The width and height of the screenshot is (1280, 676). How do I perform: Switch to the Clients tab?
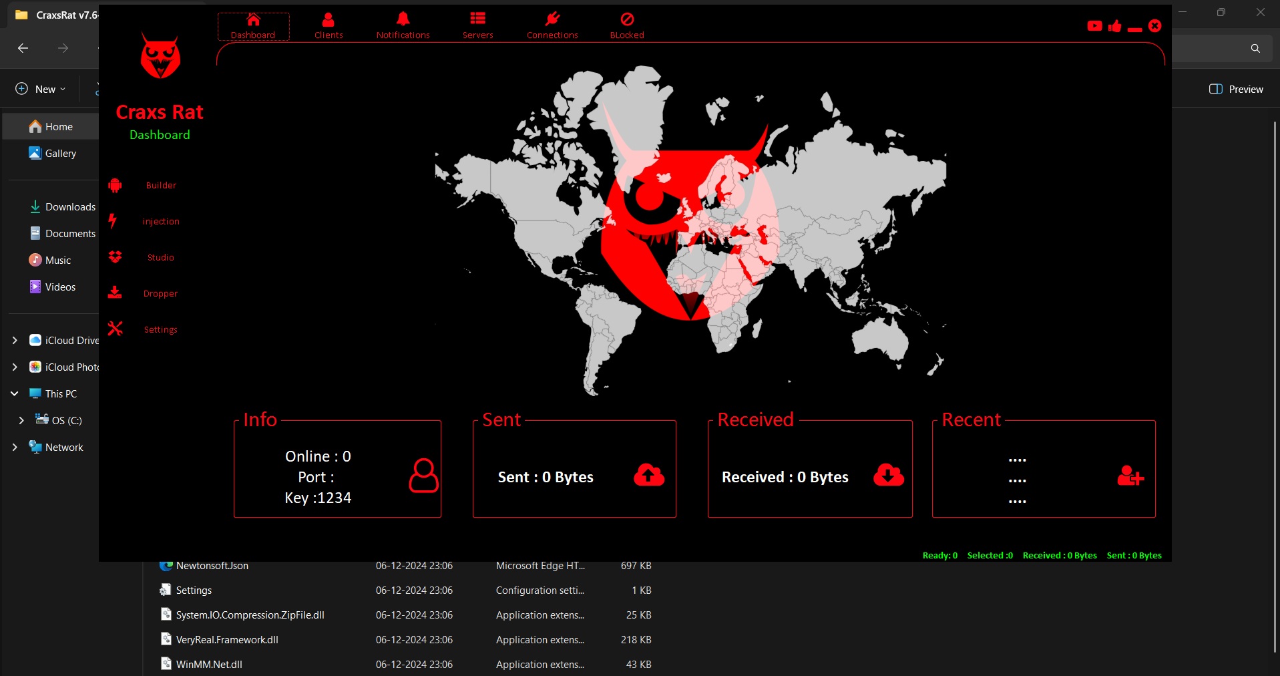[329, 27]
